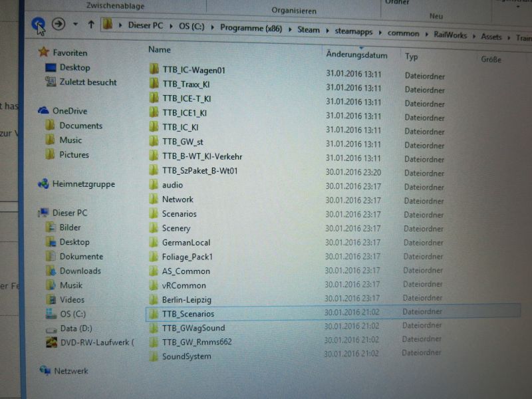Click the Forward navigation arrow
The width and height of the screenshot is (532, 399).
pyautogui.click(x=59, y=24)
